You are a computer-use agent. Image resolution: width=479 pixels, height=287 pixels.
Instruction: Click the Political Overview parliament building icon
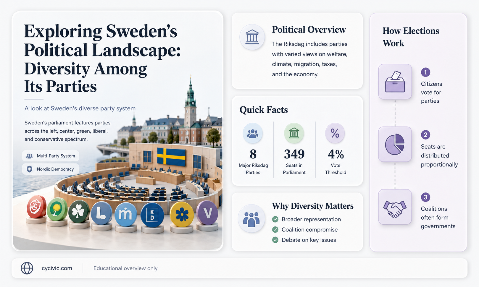252,37
